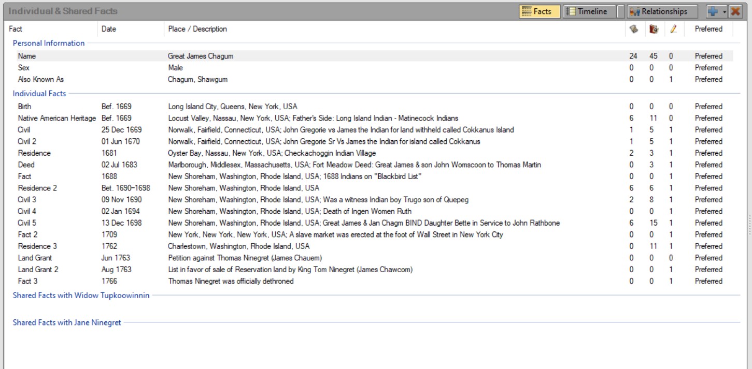Click the Preferred column header
The image size is (752, 369).
(708, 29)
